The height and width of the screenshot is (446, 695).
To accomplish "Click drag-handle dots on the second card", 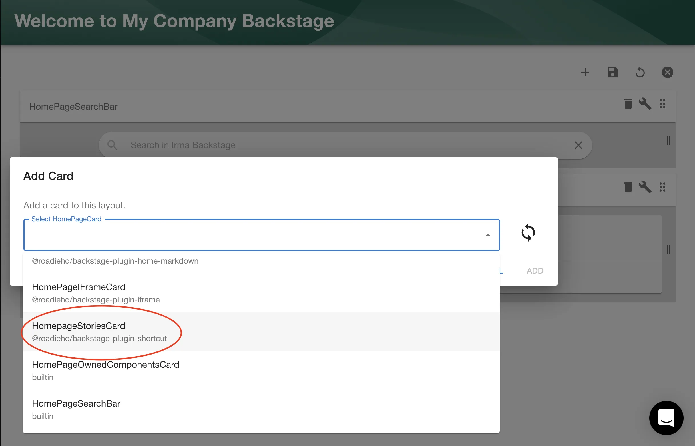I will point(662,187).
